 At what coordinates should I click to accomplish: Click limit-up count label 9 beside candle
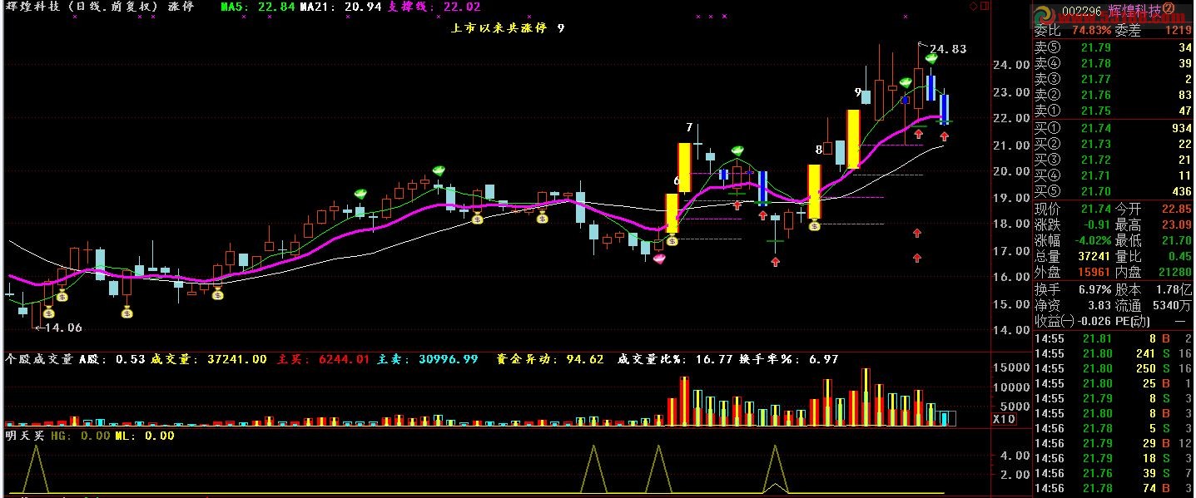click(857, 91)
